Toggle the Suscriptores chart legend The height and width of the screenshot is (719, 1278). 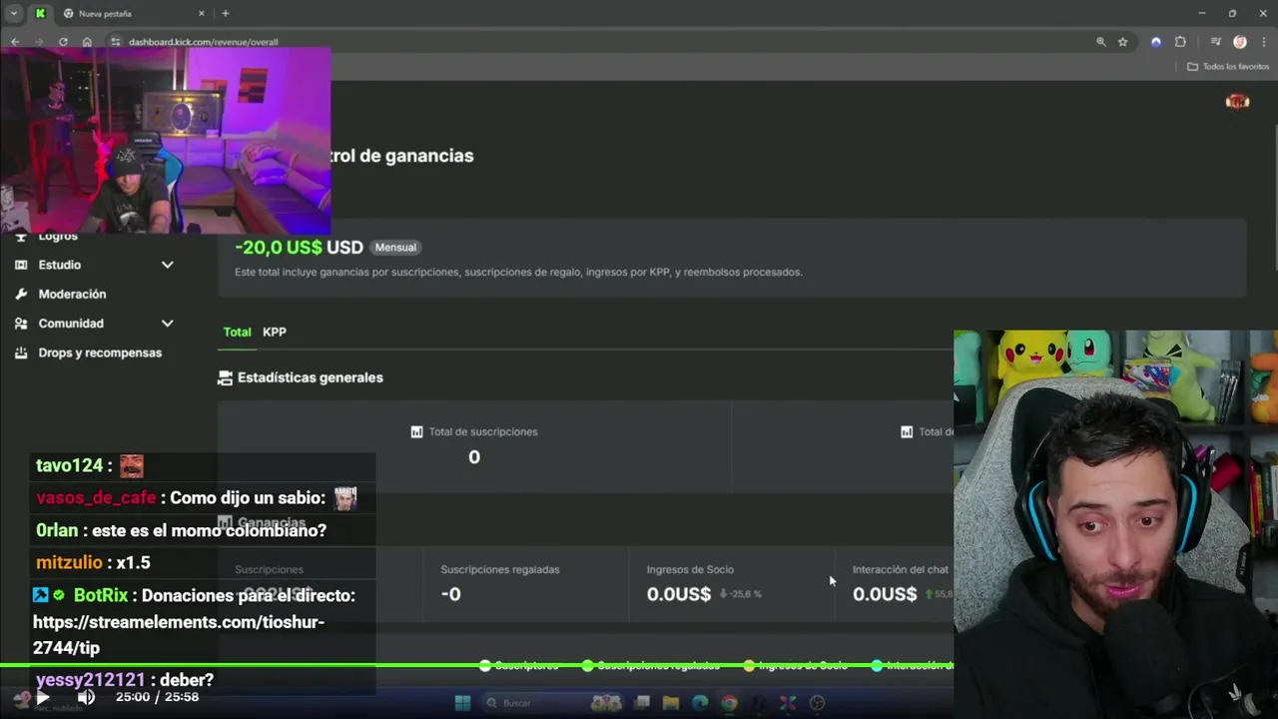coord(519,665)
